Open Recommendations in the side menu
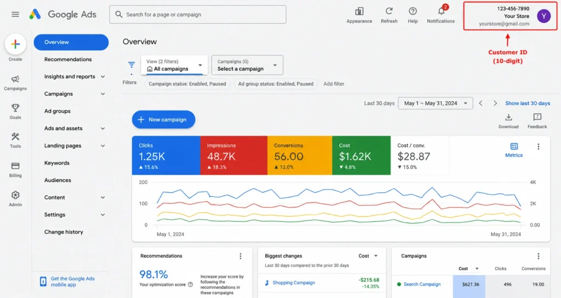The image size is (561, 298). click(68, 59)
